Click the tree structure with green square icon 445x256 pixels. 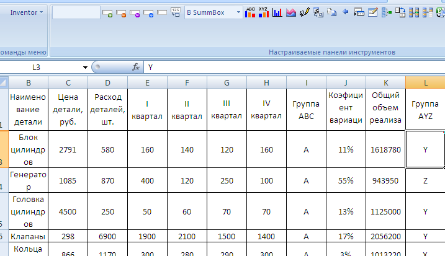(386, 12)
